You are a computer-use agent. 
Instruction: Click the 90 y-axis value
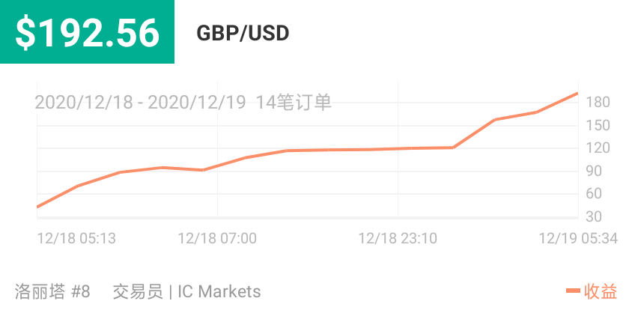[x=594, y=171]
